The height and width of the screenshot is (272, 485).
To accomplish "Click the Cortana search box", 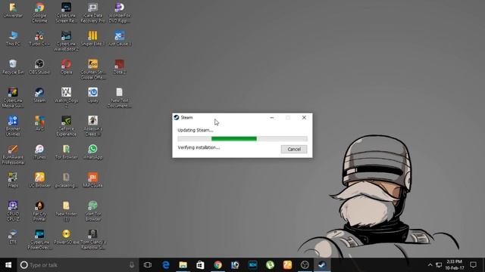I will (x=77, y=265).
